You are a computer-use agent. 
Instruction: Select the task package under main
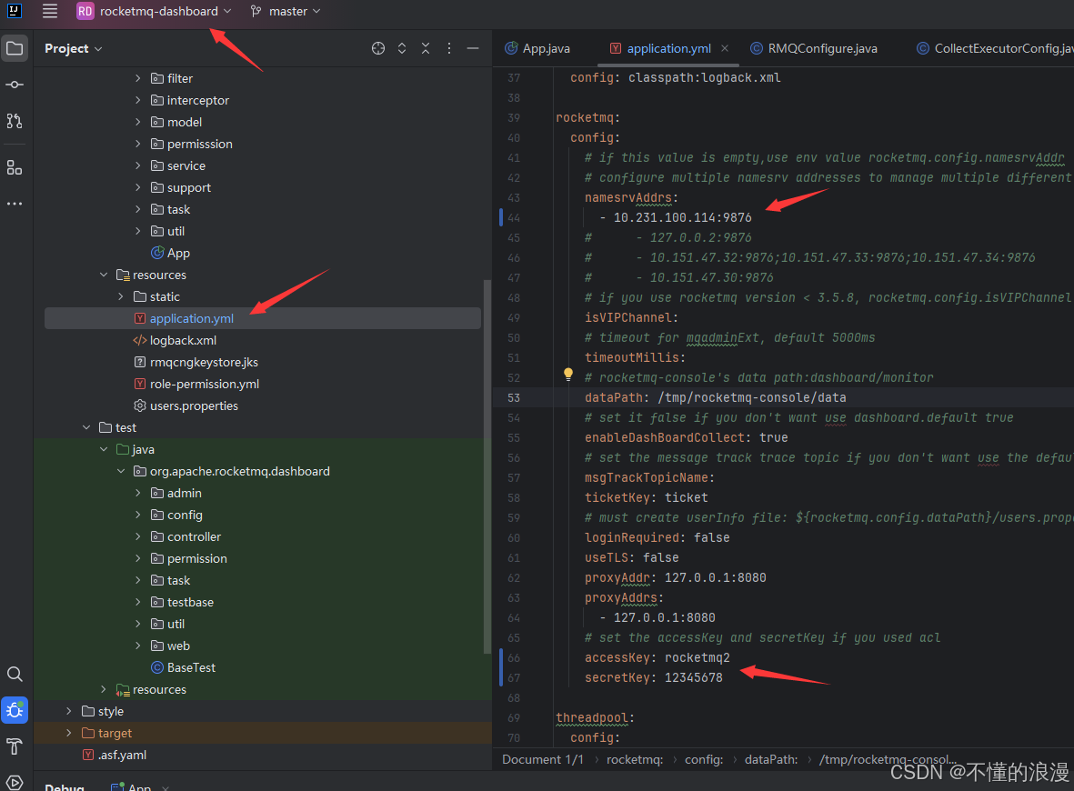(x=171, y=209)
